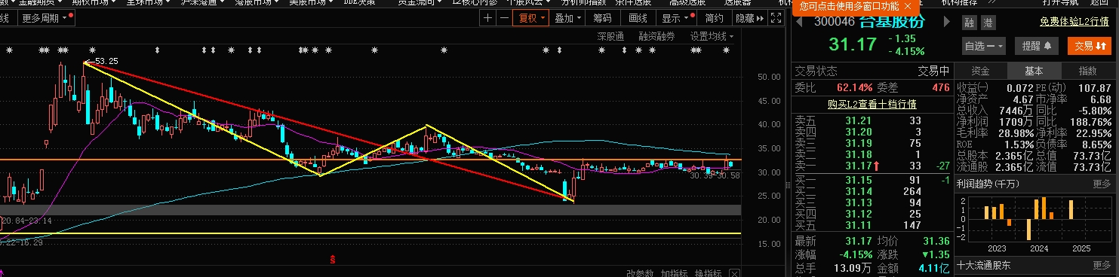The image size is (1119, 277).
Task: Click the orange 交易 trade button
Action: 1090,46
